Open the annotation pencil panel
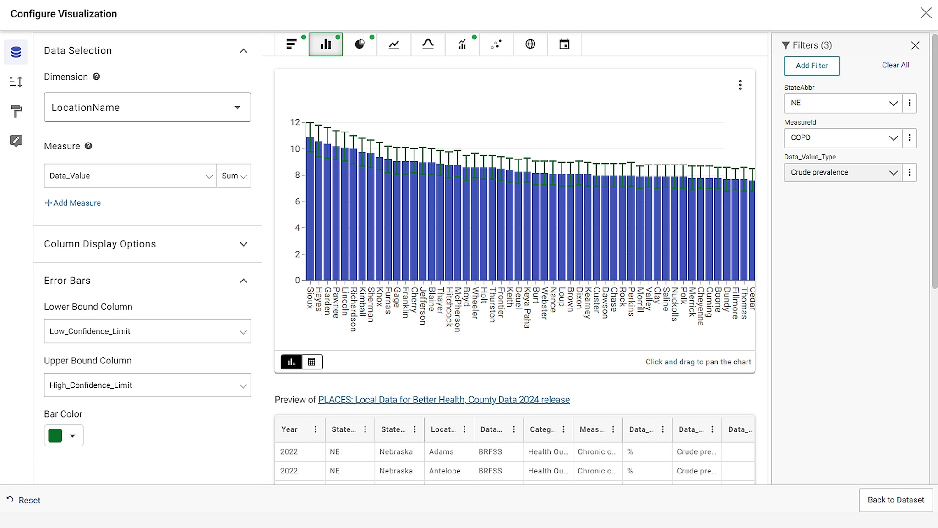The image size is (938, 528). (16, 141)
